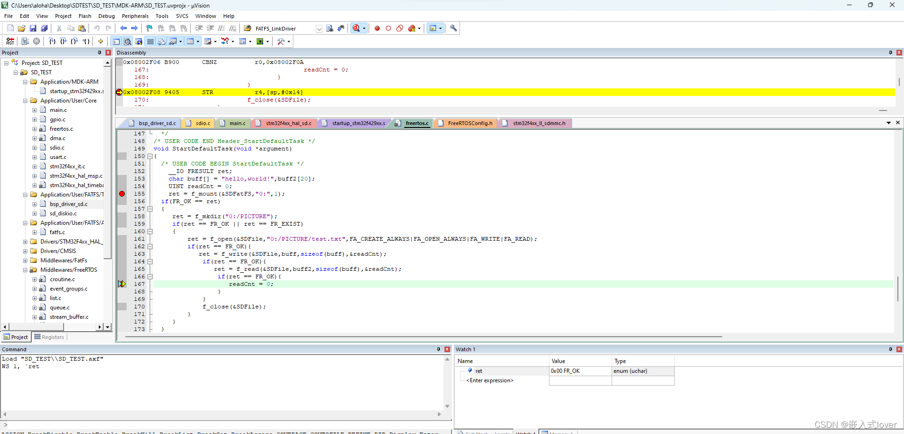Image resolution: width=904 pixels, height=434 pixels.
Task: Toggle breakpoint on line 155
Action: [122, 194]
